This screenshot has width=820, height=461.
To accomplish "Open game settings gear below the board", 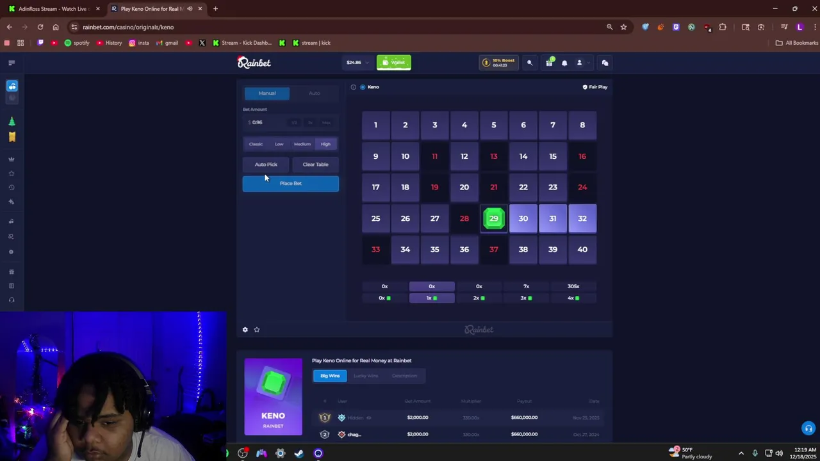I will pyautogui.click(x=245, y=330).
